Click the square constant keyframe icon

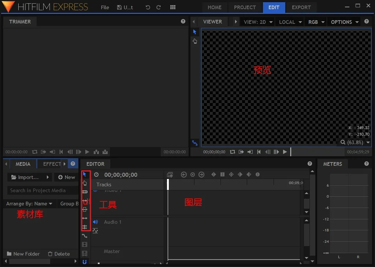(222, 174)
